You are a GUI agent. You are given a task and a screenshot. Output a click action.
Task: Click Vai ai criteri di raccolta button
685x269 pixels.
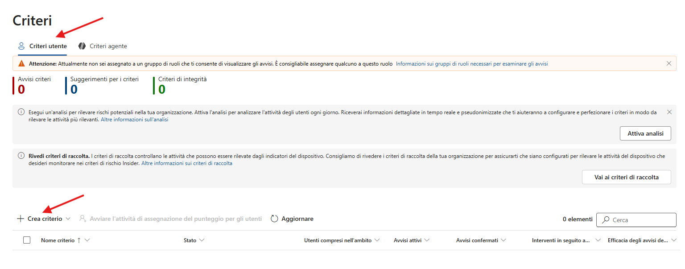(627, 177)
